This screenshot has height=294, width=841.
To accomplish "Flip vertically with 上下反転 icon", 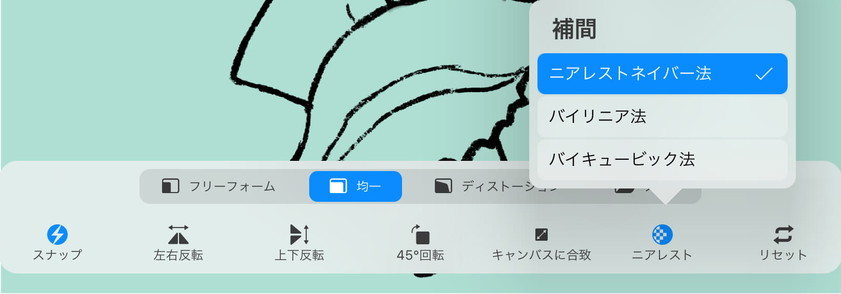I will (x=299, y=234).
